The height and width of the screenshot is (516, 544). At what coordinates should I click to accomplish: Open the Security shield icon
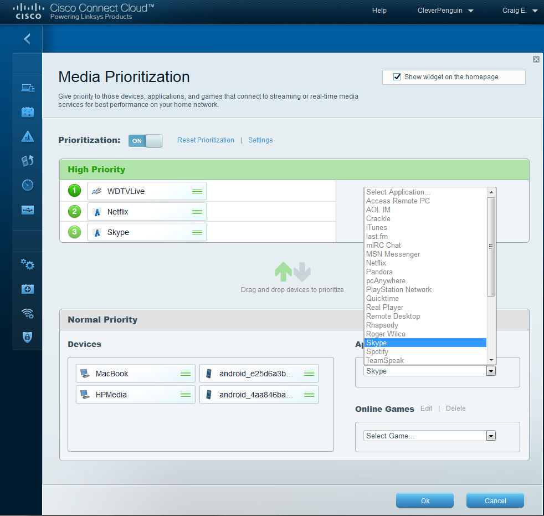click(27, 337)
